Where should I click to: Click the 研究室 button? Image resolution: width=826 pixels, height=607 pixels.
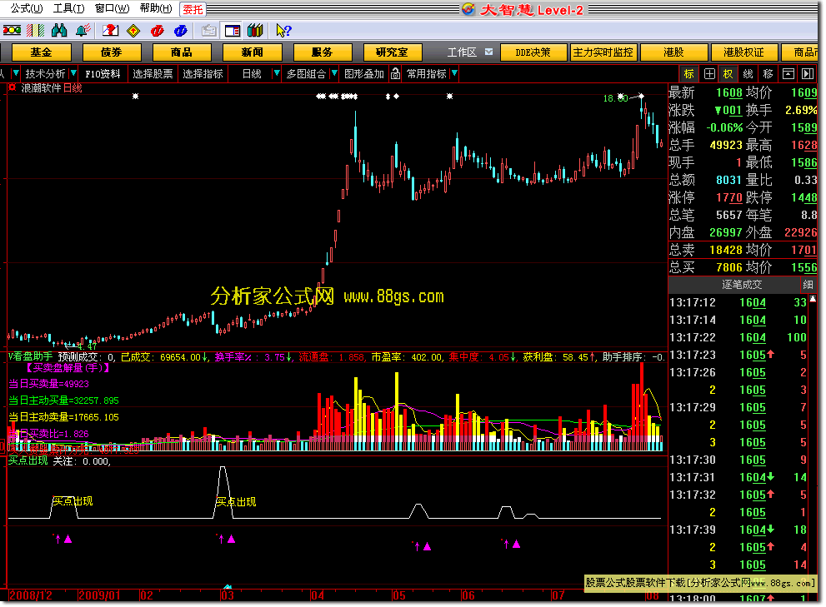click(393, 52)
